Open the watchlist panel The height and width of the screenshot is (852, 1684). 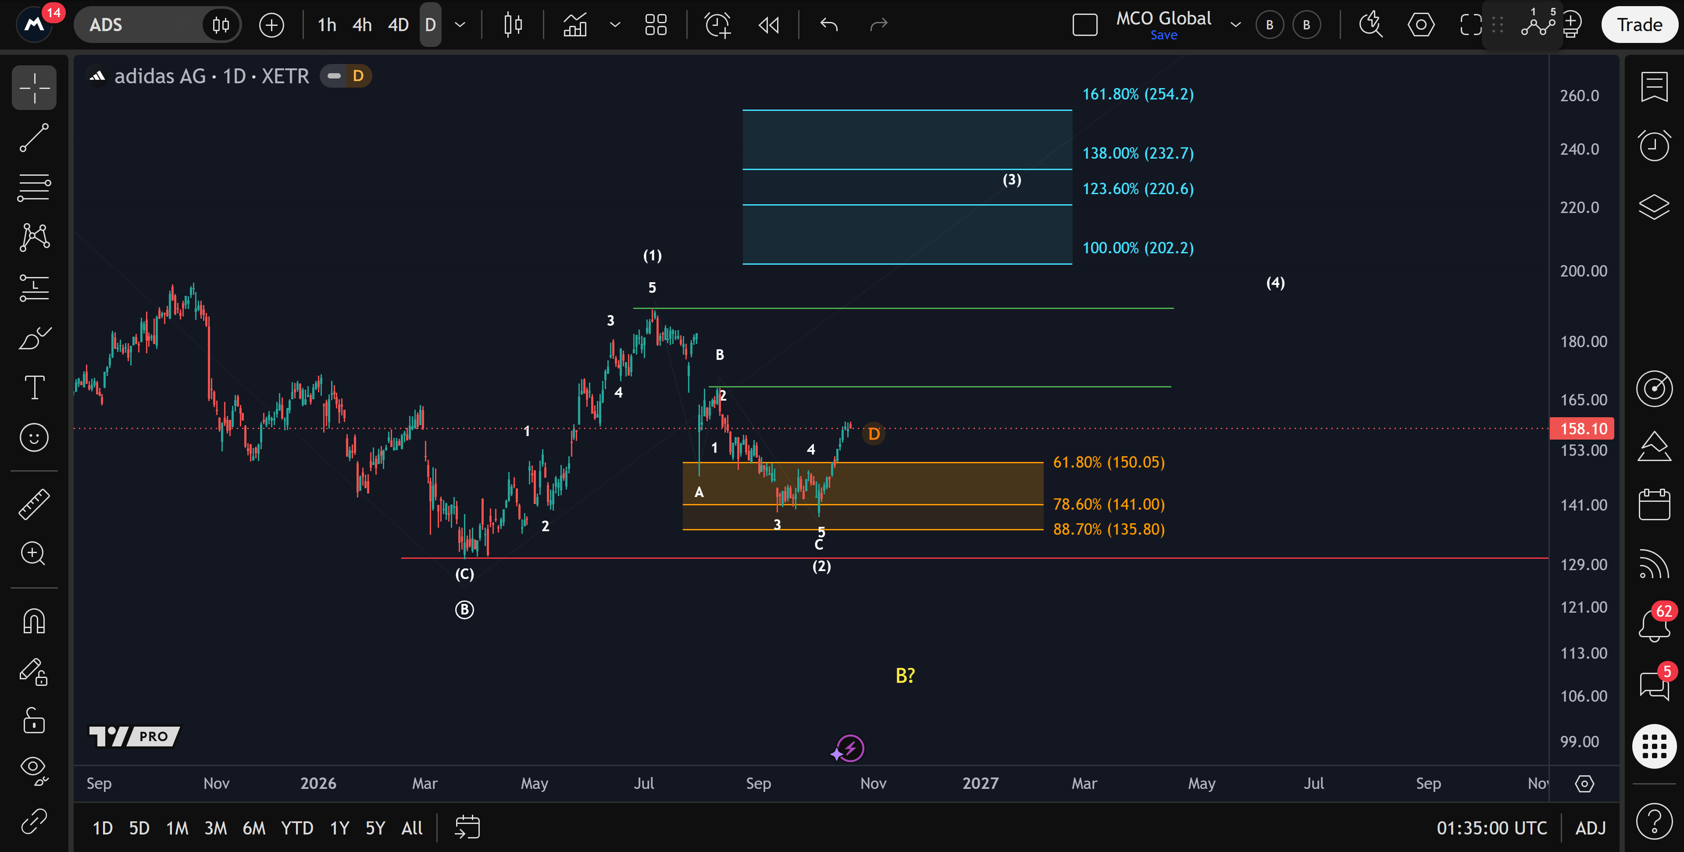(x=1654, y=88)
